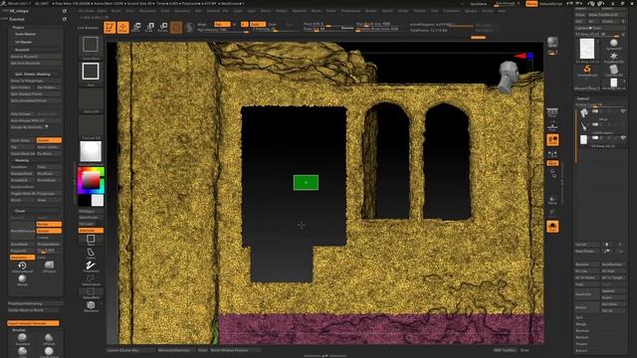Select the Standard brush sphere

coord(22,338)
